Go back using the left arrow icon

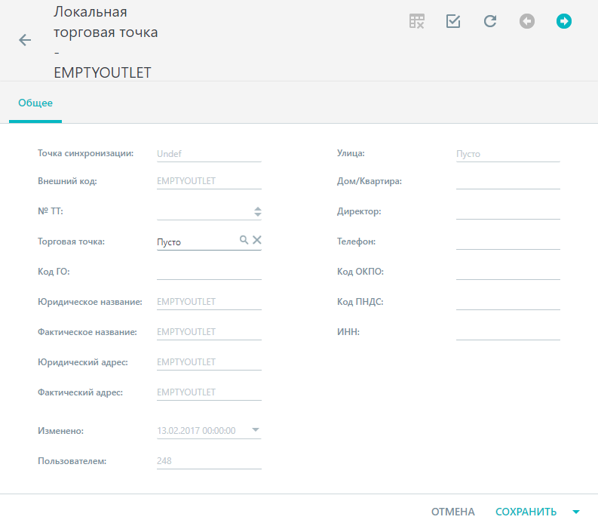(x=25, y=40)
